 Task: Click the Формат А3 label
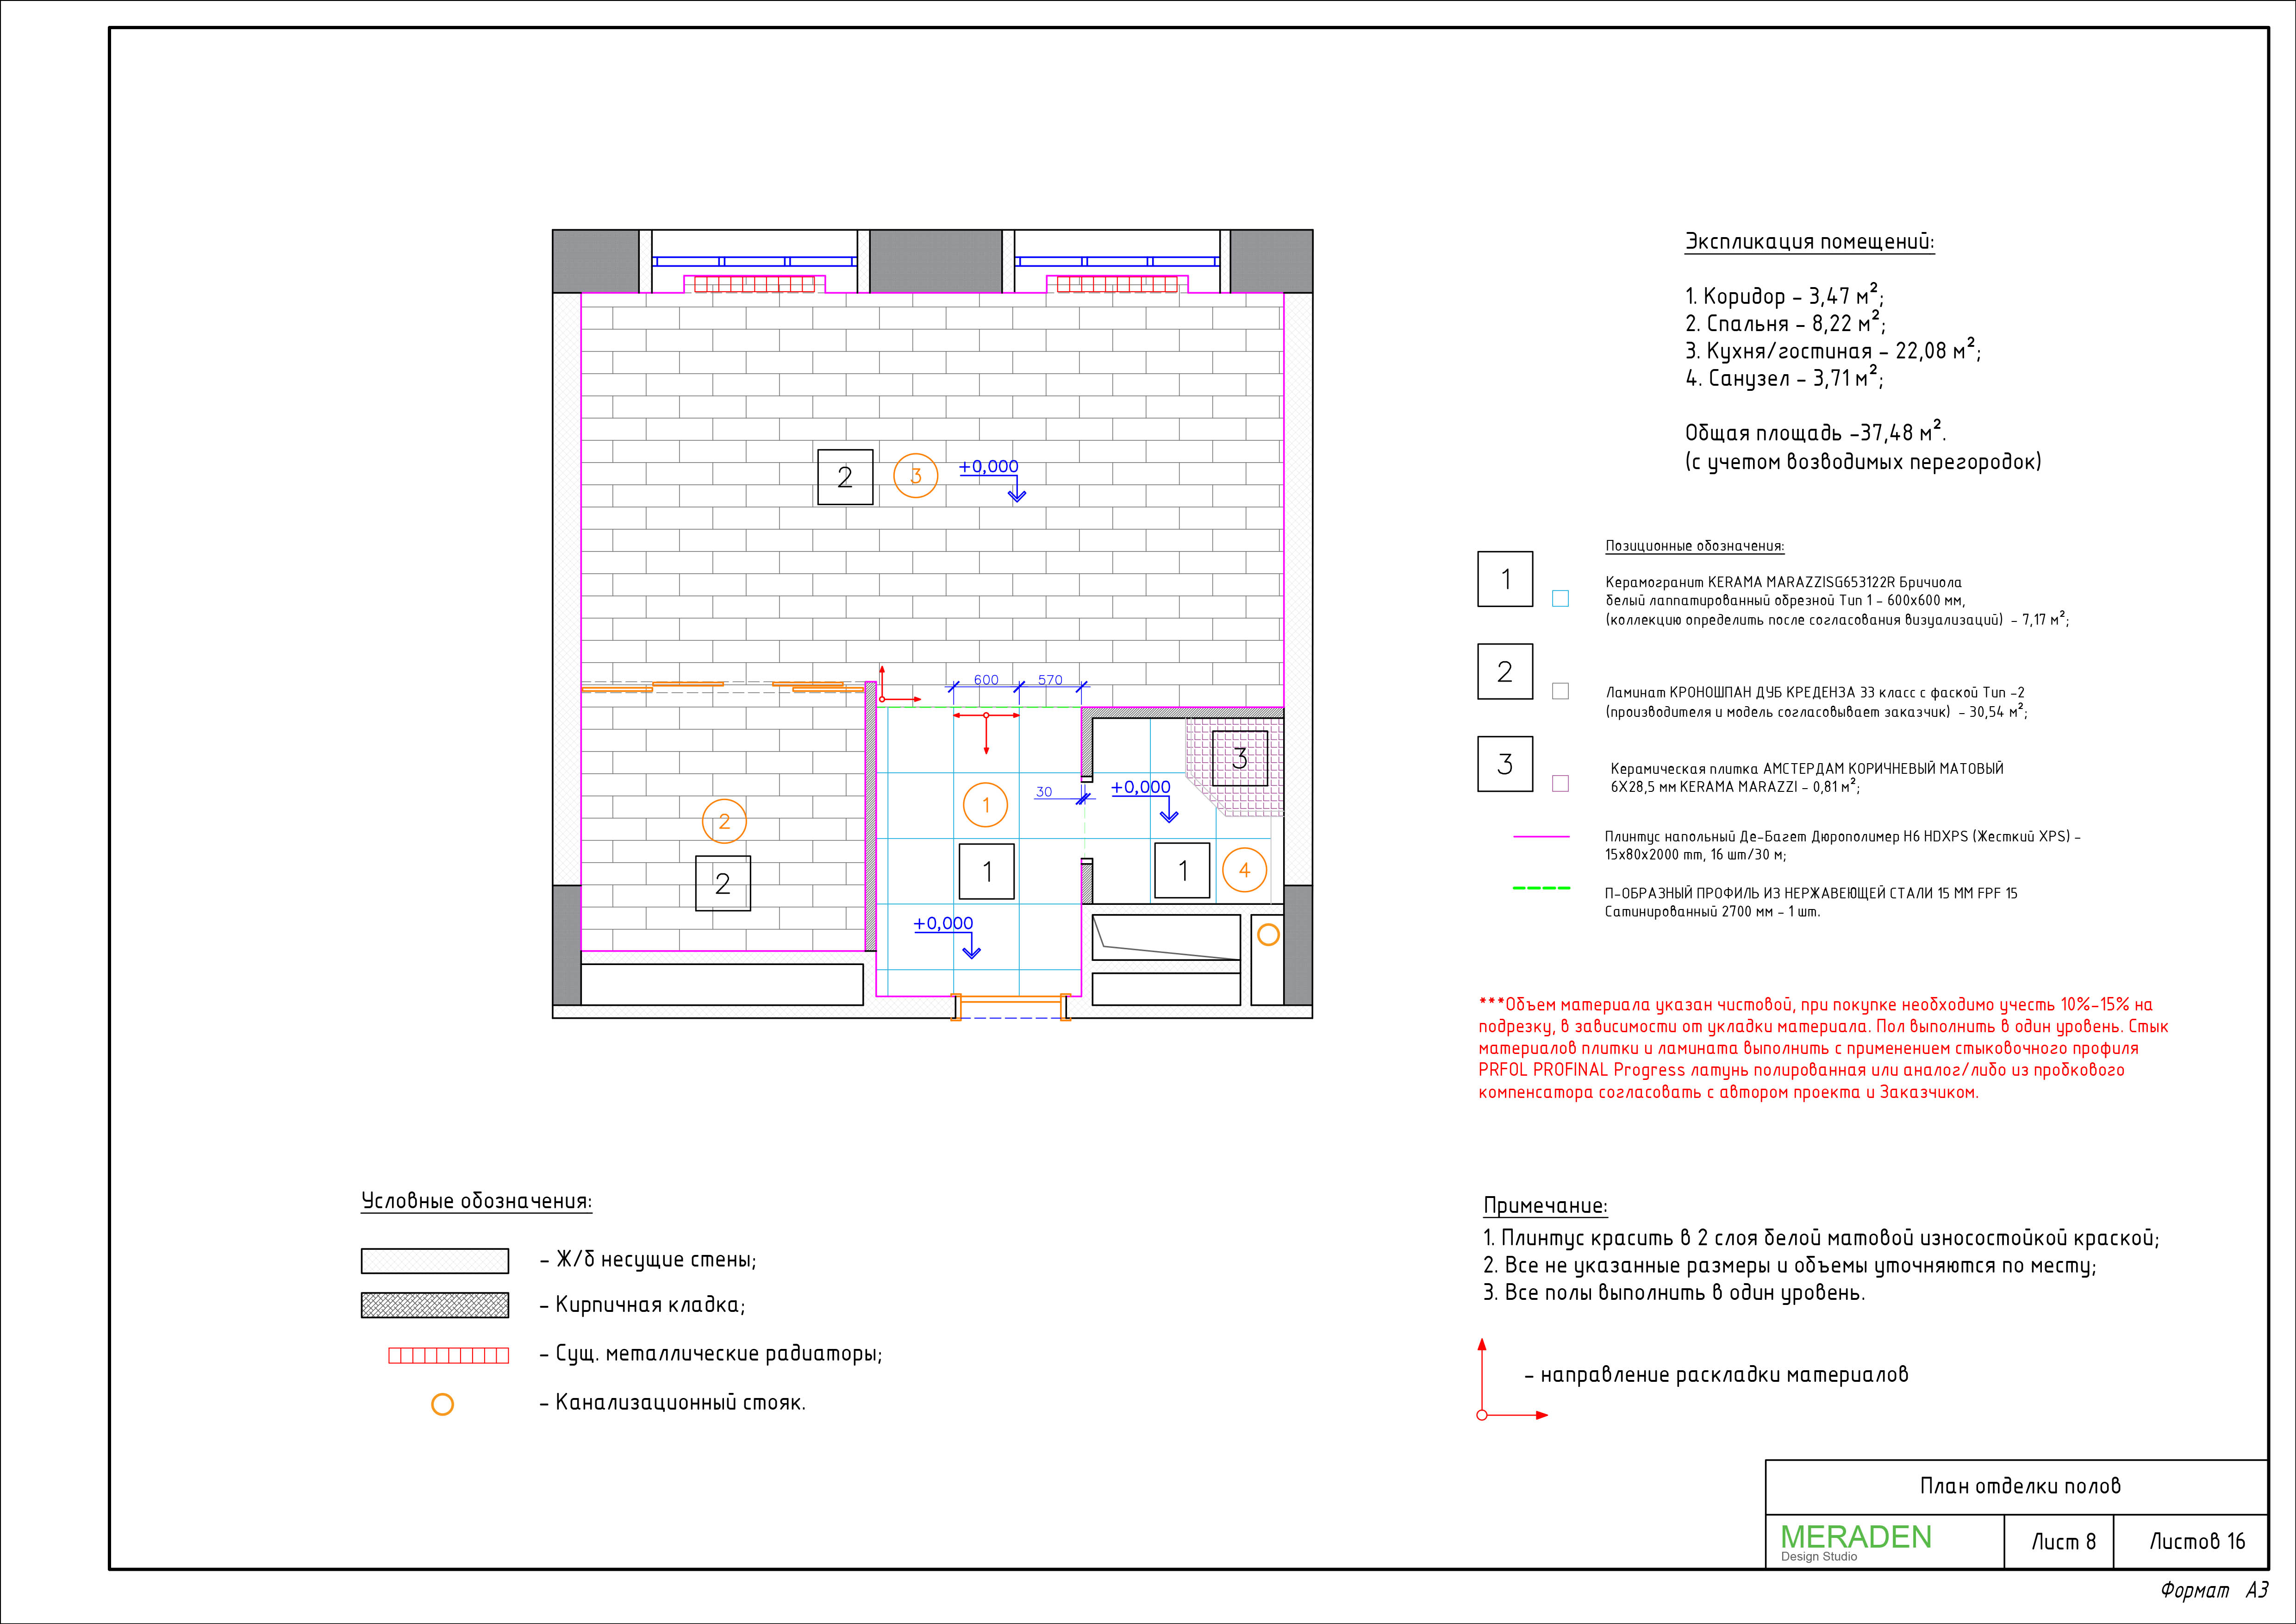pyautogui.click(x=2214, y=1591)
